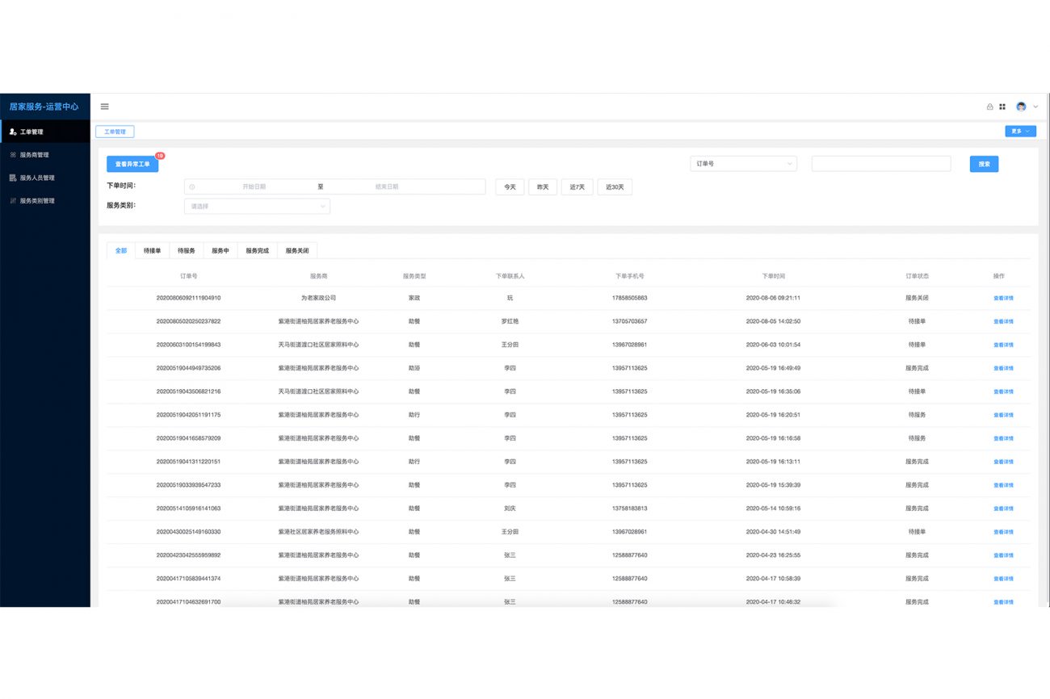The width and height of the screenshot is (1050, 699).
Task: Click the user avatar image
Action: coord(1021,107)
